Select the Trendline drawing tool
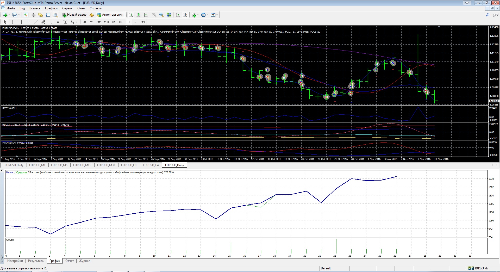 [x=36, y=22]
